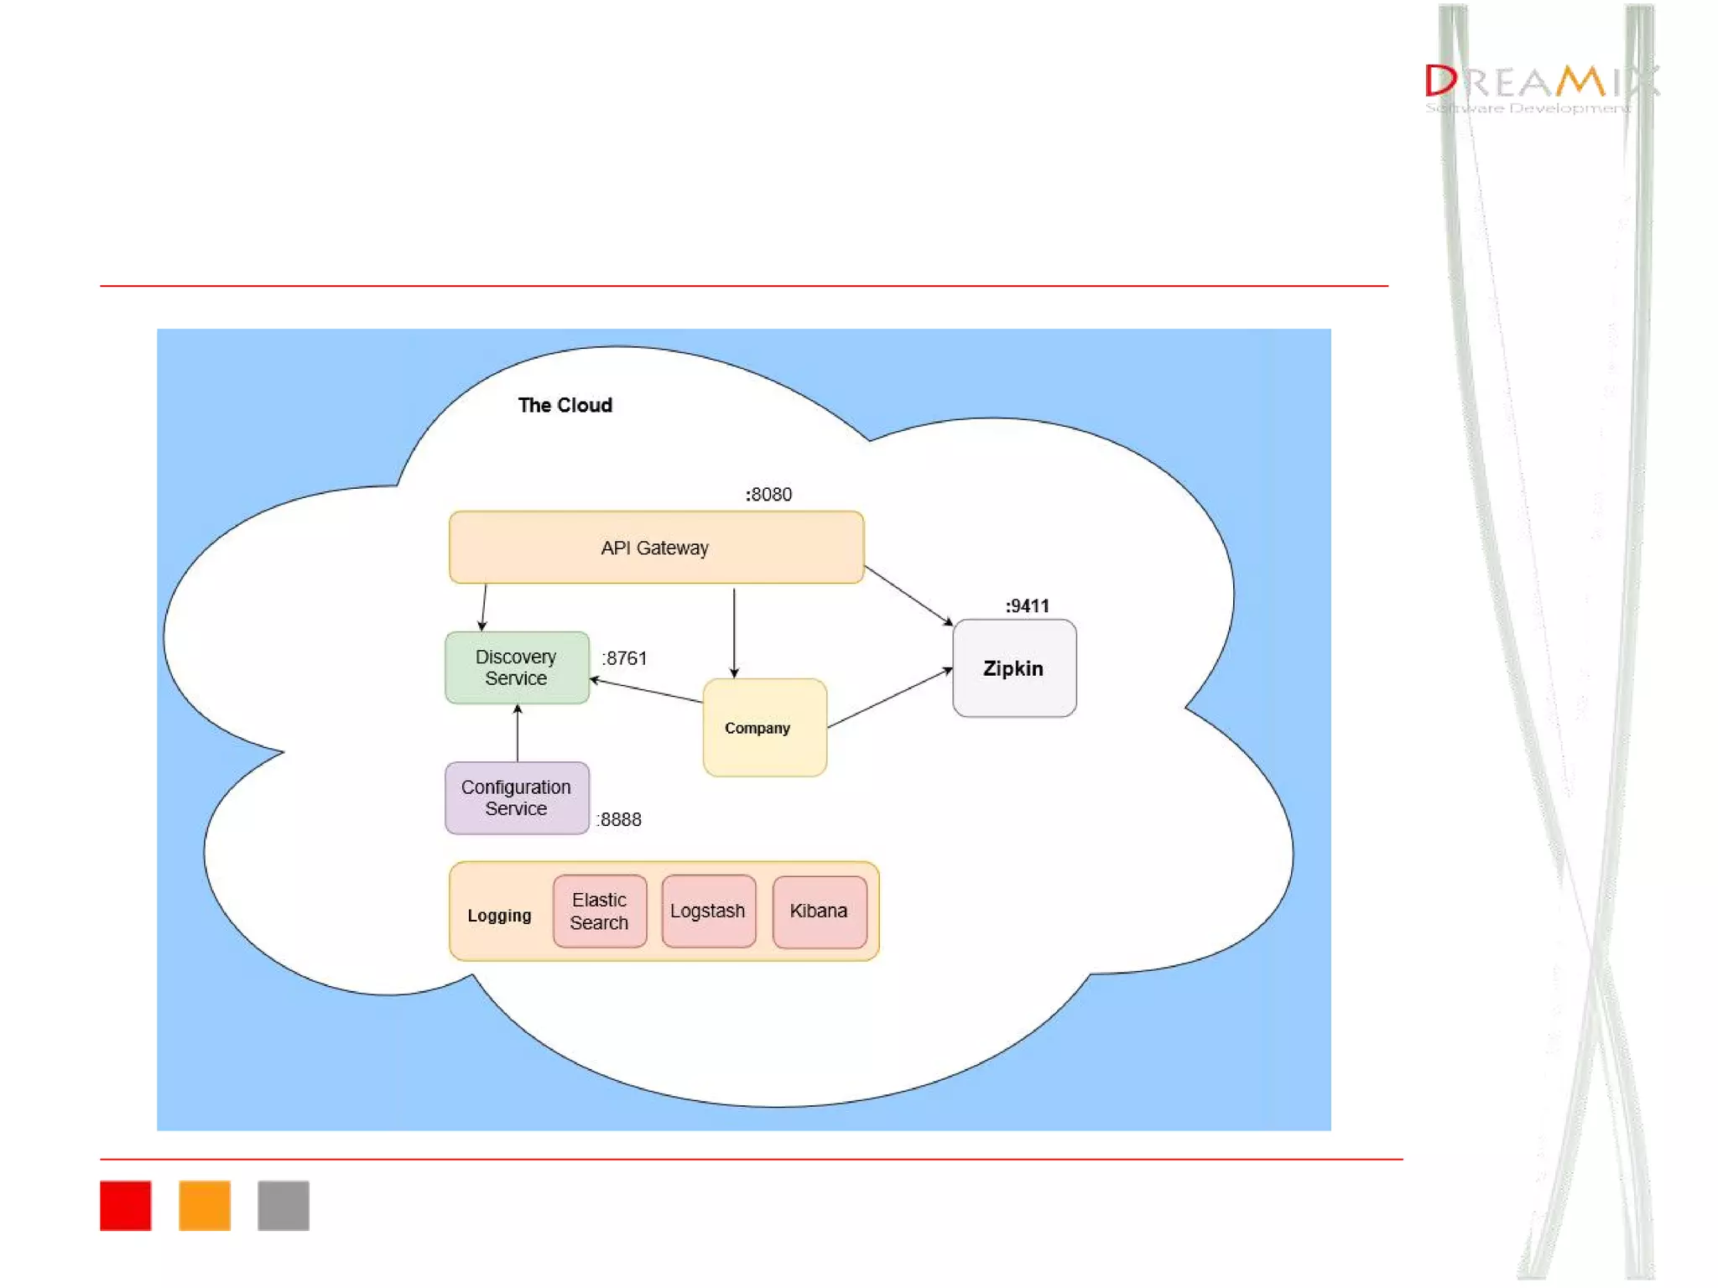The height and width of the screenshot is (1288, 1718).
Task: Click the :8080 port label
Action: 768,495
